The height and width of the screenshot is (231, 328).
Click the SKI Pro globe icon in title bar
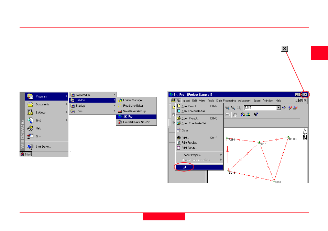[171, 95]
